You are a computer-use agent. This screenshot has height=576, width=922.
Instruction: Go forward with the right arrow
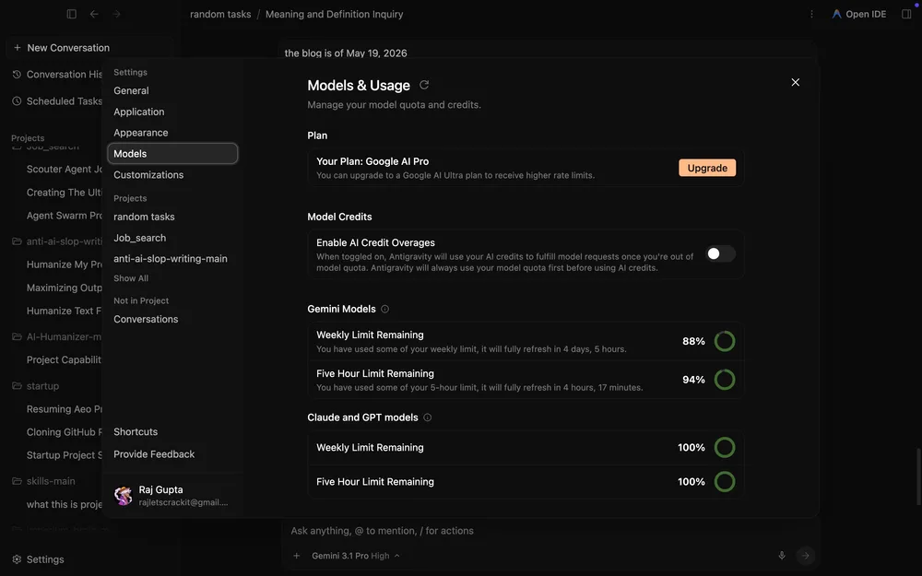(116, 14)
